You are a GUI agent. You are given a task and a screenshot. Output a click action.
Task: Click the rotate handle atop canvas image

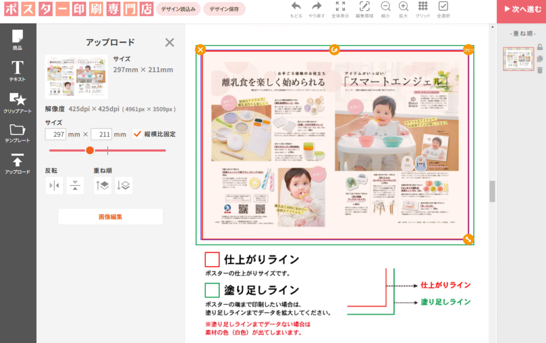334,50
